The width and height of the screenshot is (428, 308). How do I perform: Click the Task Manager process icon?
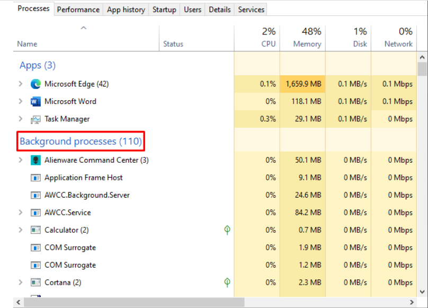coord(35,119)
